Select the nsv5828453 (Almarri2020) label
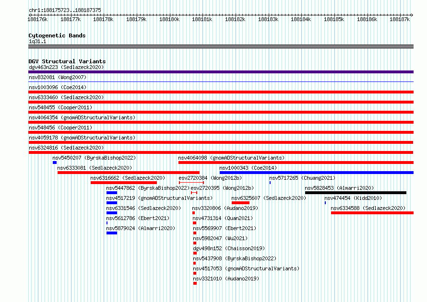Viewport: 427px width, 302px height. tap(339, 188)
